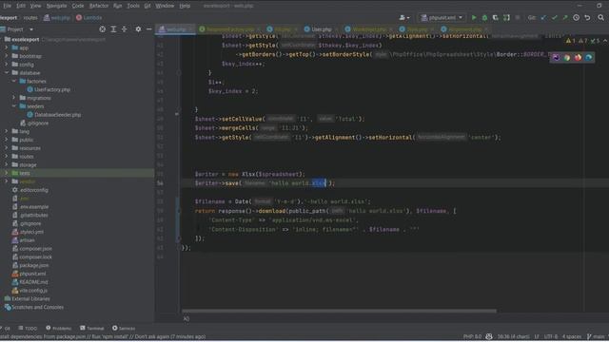Push commits with the Git push arrow
This screenshot has width=609, height=342.
coord(565,17)
